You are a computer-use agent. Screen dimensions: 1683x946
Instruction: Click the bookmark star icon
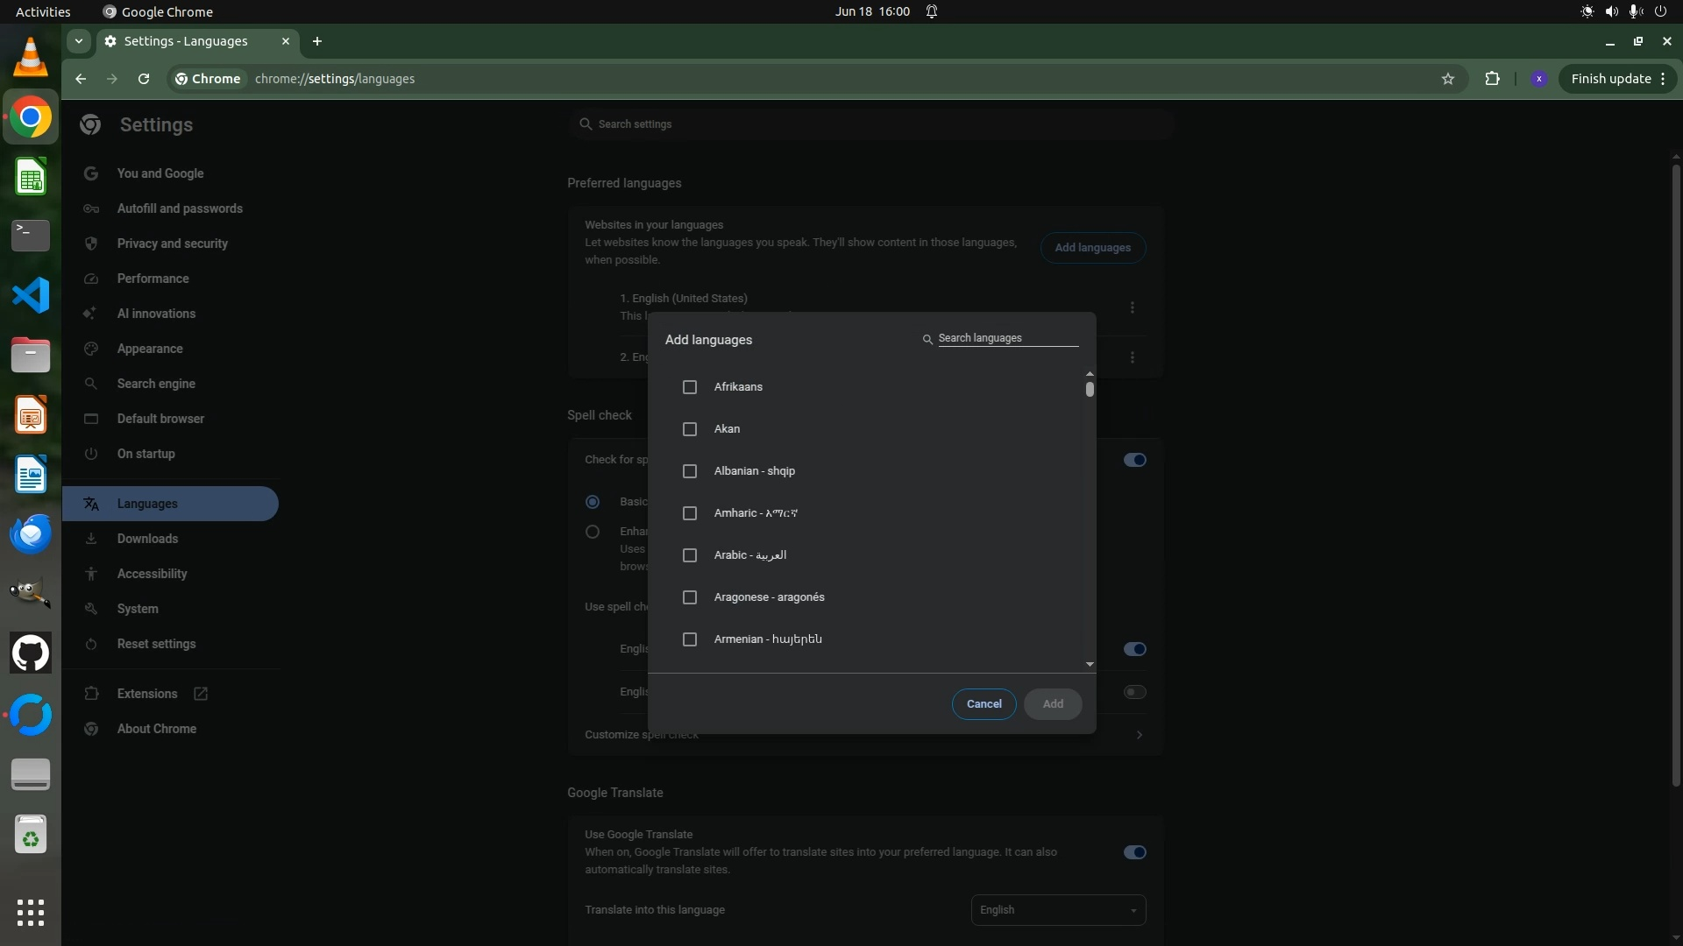click(x=1448, y=79)
